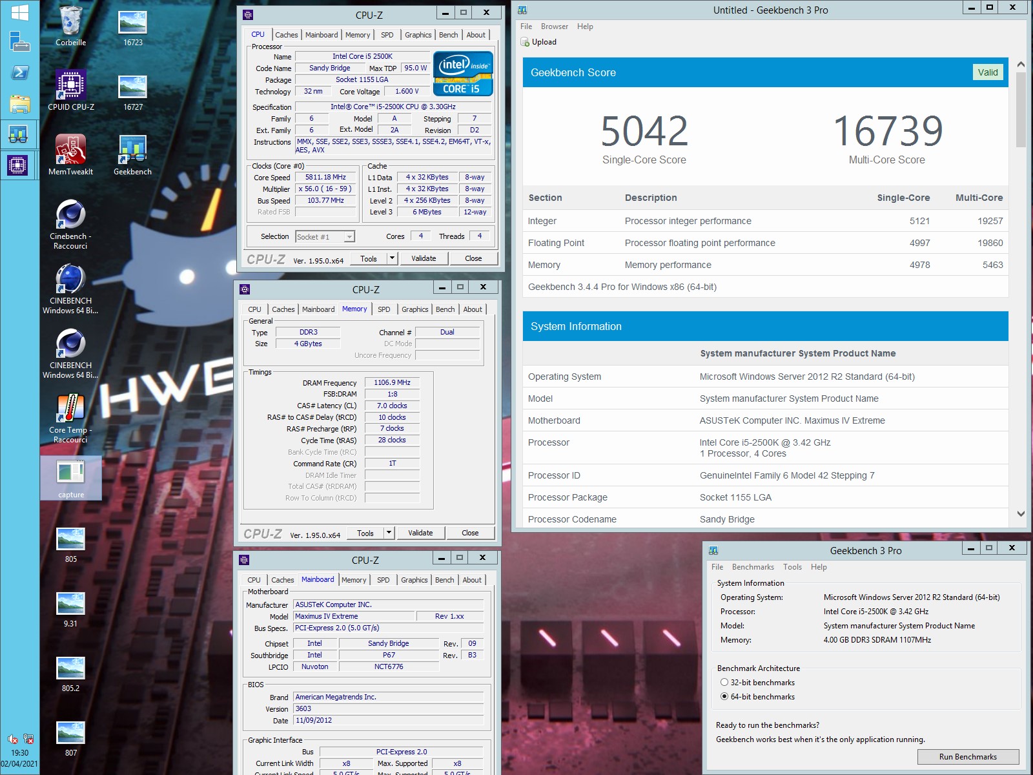Open the Benchmarks menu in Geekbench 3 Pro
The width and height of the screenshot is (1033, 775).
pos(753,567)
